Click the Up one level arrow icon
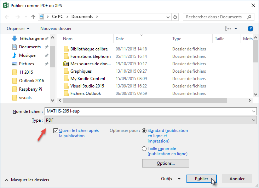This screenshot has width=259, height=188. pyautogui.click(x=33, y=17)
